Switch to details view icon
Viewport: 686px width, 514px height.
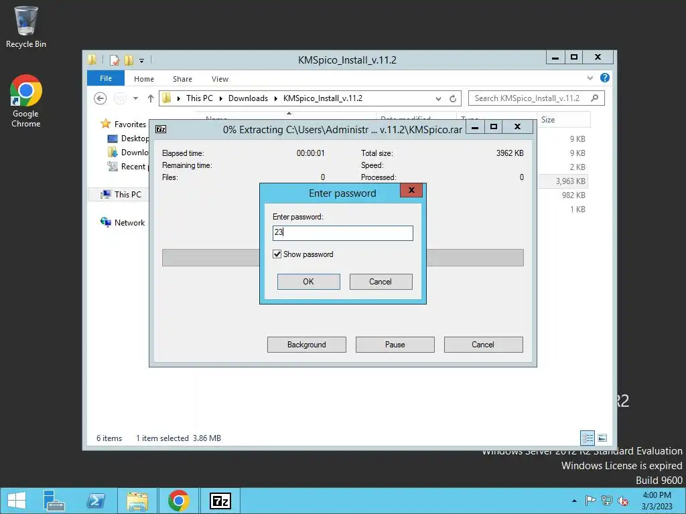point(588,438)
